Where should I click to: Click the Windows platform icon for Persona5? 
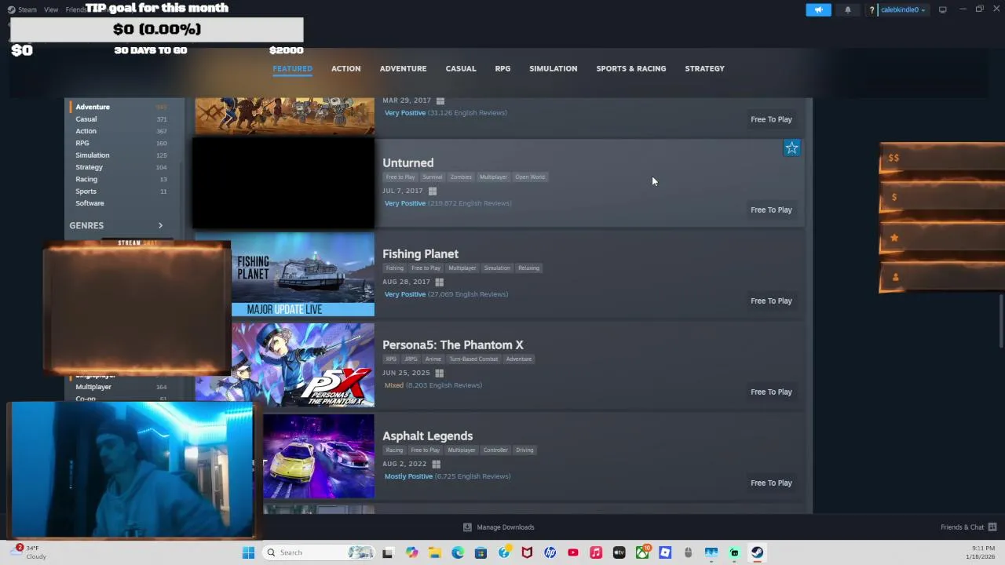pyautogui.click(x=440, y=373)
